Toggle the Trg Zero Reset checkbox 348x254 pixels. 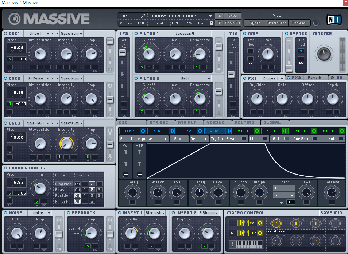tap(244, 139)
